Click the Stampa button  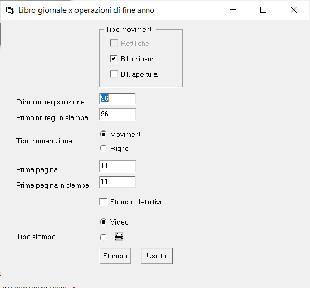115,256
